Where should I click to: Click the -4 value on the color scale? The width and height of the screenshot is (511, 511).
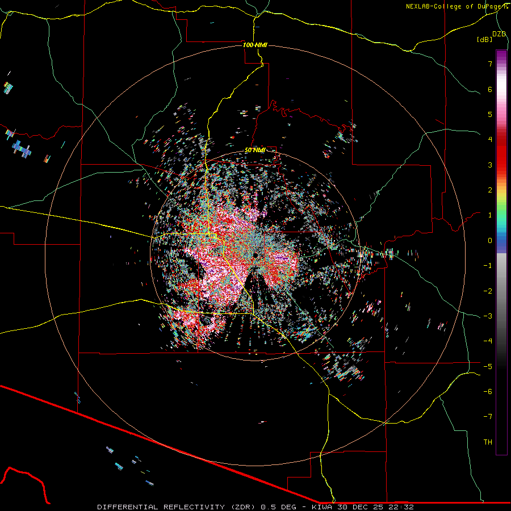[x=488, y=341]
